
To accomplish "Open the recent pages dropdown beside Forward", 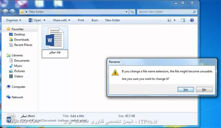I will click(x=17, y=12).
